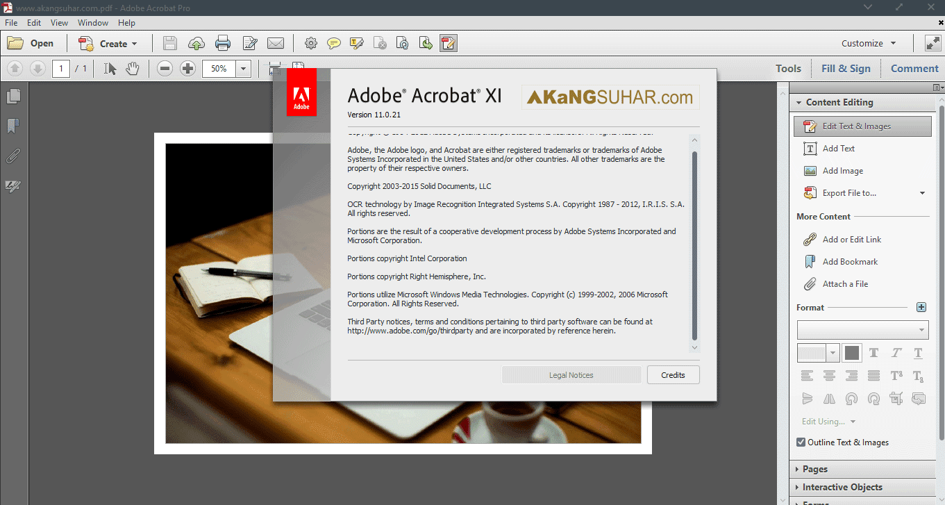Image resolution: width=945 pixels, height=505 pixels.
Task: Click Add or Edit Link
Action: [842, 240]
